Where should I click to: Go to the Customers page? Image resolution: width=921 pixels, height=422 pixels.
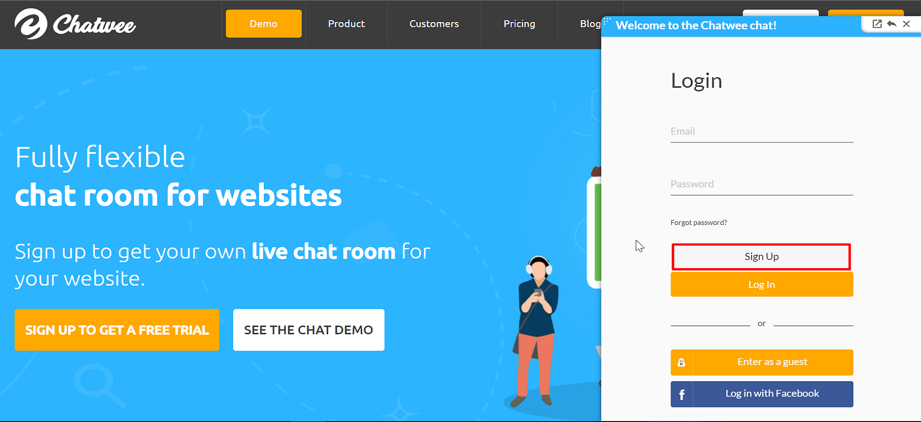pos(434,23)
